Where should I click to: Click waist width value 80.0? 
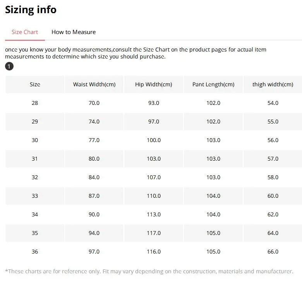coord(94,159)
